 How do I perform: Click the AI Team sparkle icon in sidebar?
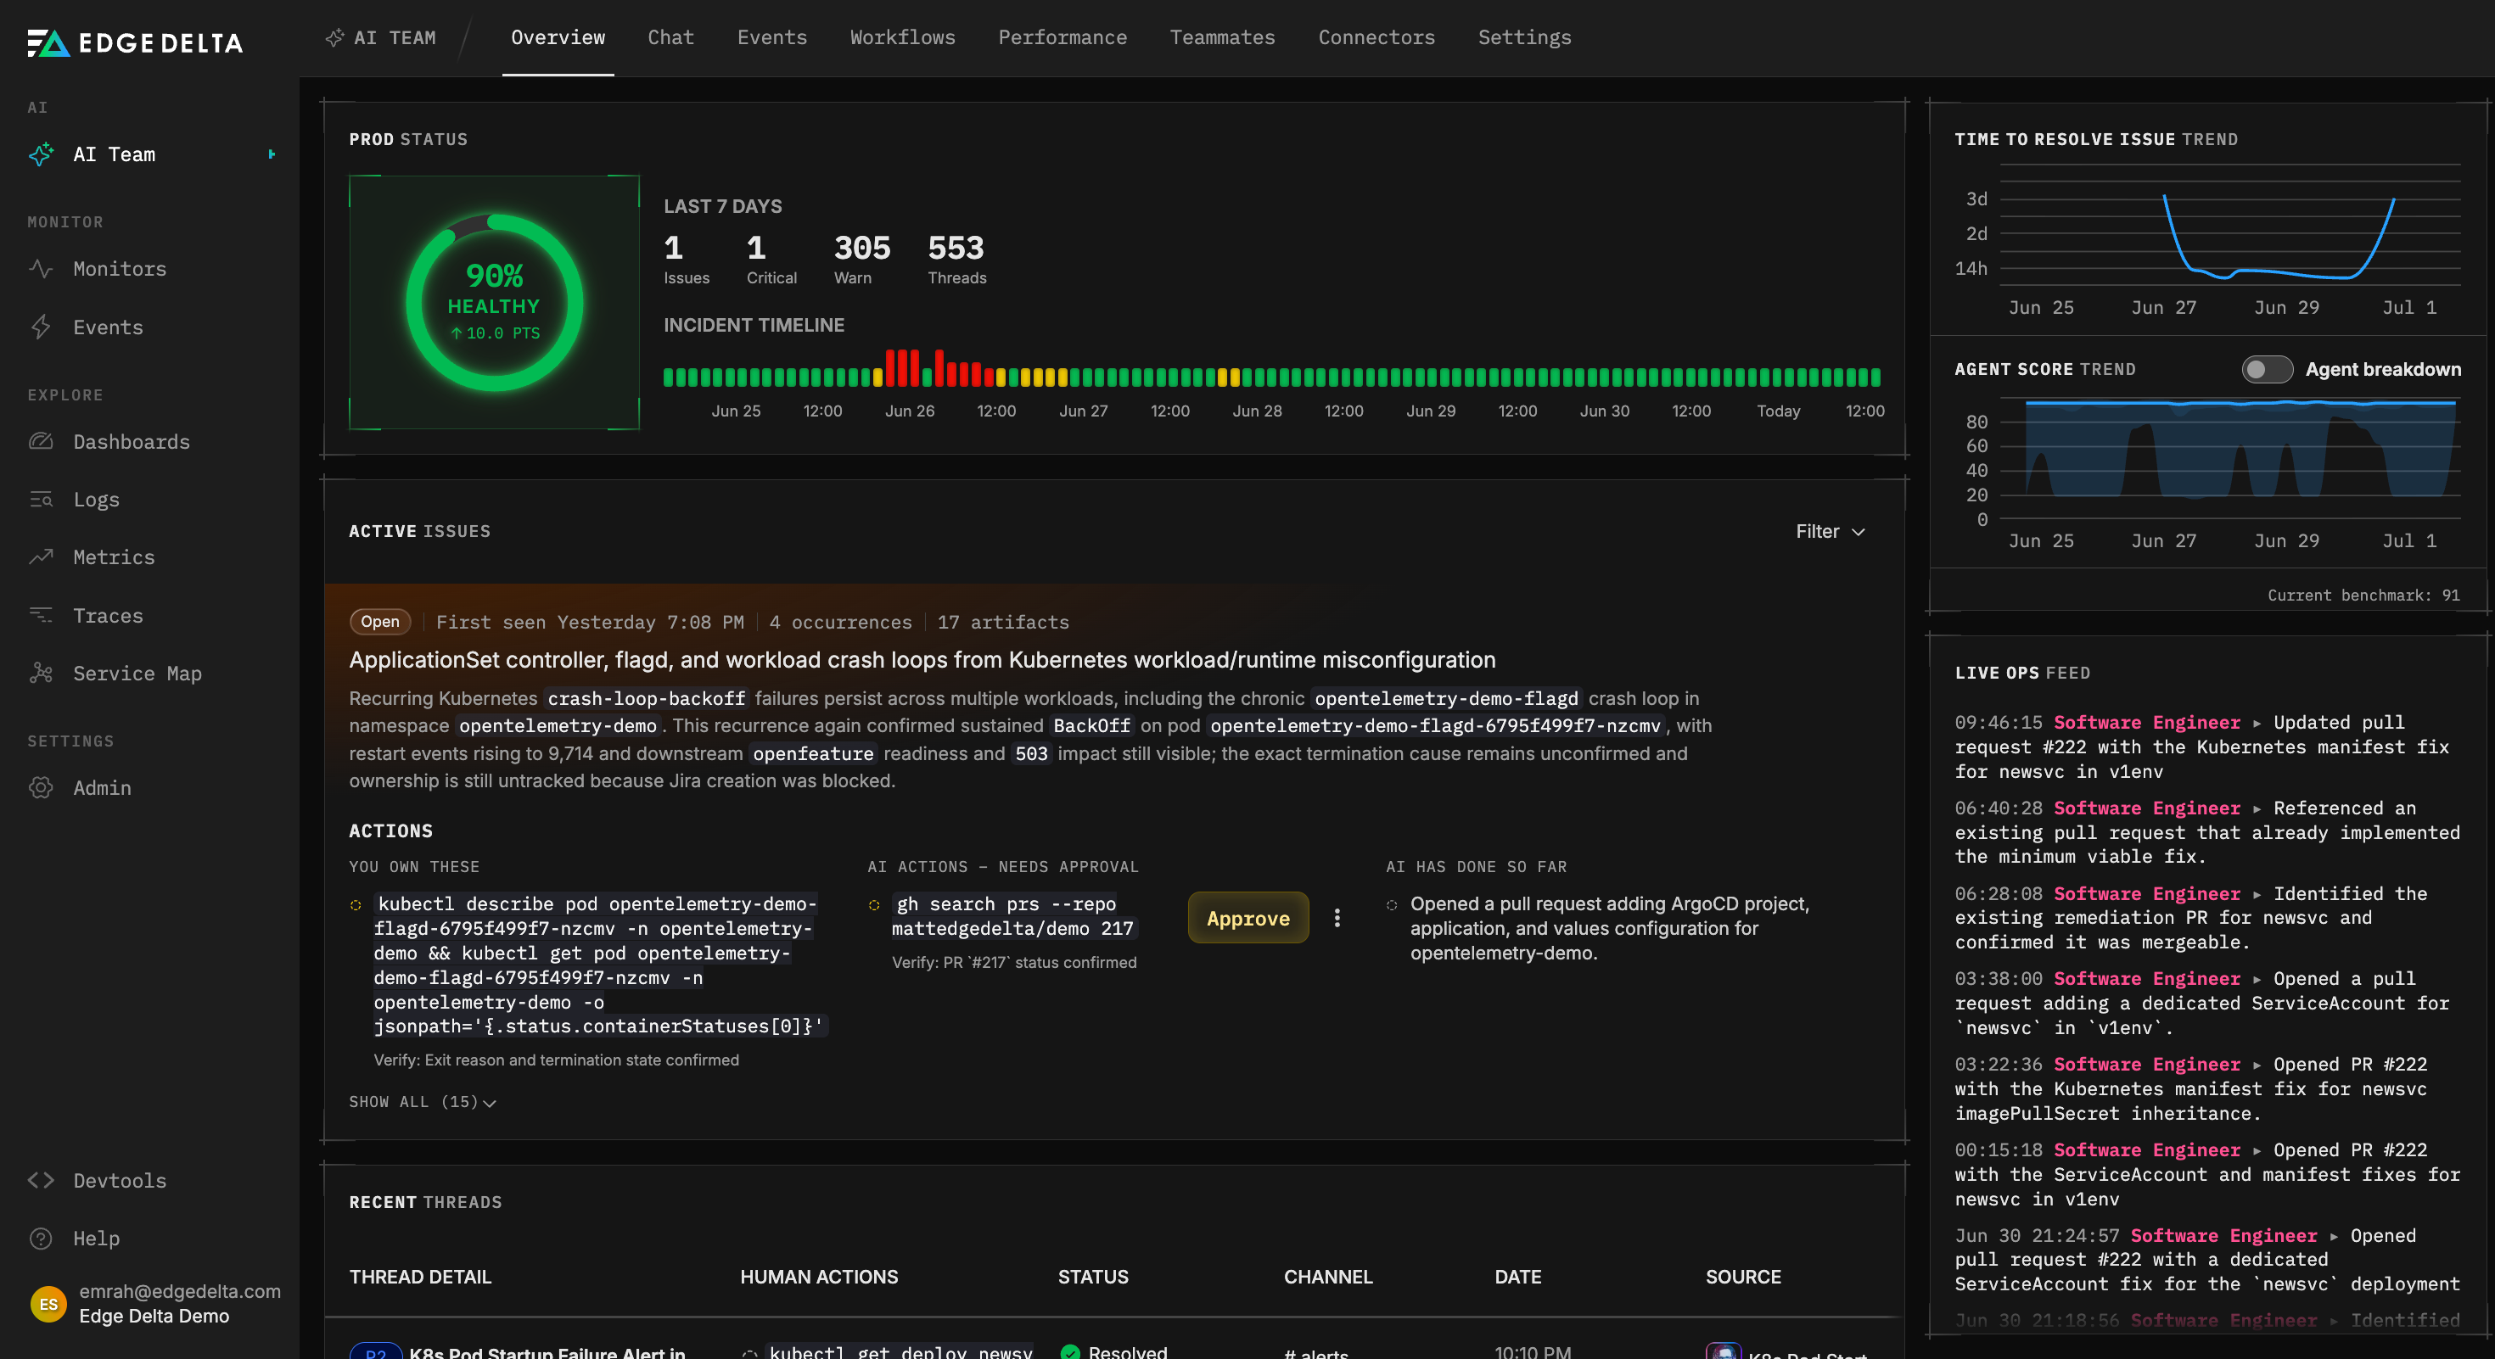tap(41, 154)
